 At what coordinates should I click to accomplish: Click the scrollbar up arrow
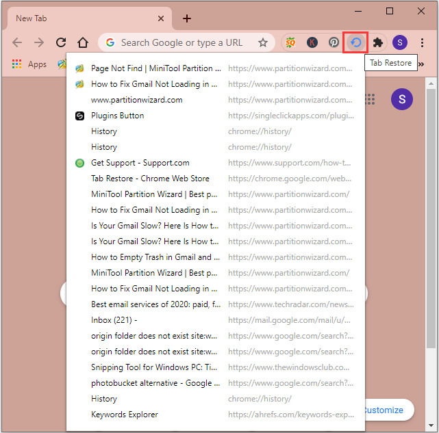tap(431, 83)
